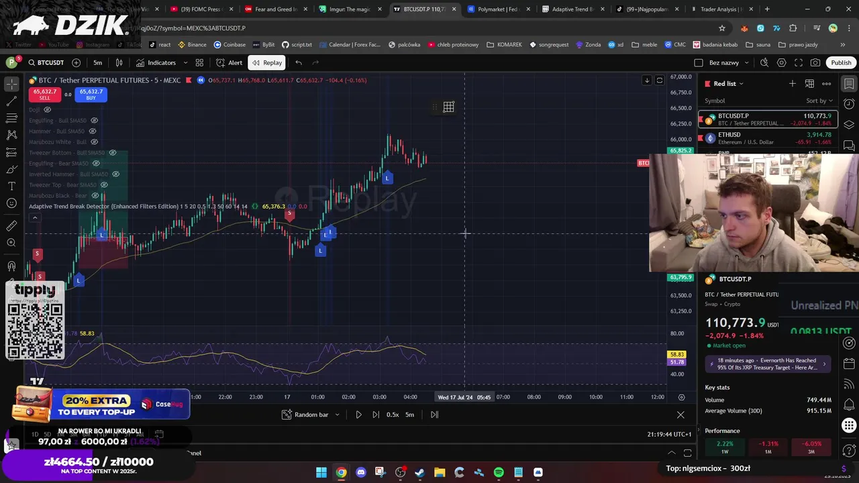Step replay forward one bar

[x=375, y=415]
